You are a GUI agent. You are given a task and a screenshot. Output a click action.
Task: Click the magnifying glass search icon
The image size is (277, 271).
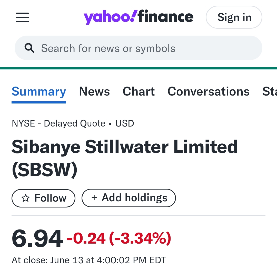[29, 48]
